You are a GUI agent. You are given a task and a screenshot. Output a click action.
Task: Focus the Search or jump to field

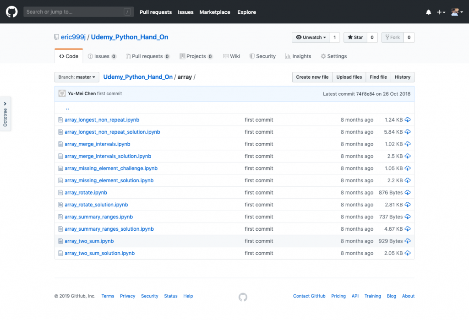pyautogui.click(x=78, y=12)
